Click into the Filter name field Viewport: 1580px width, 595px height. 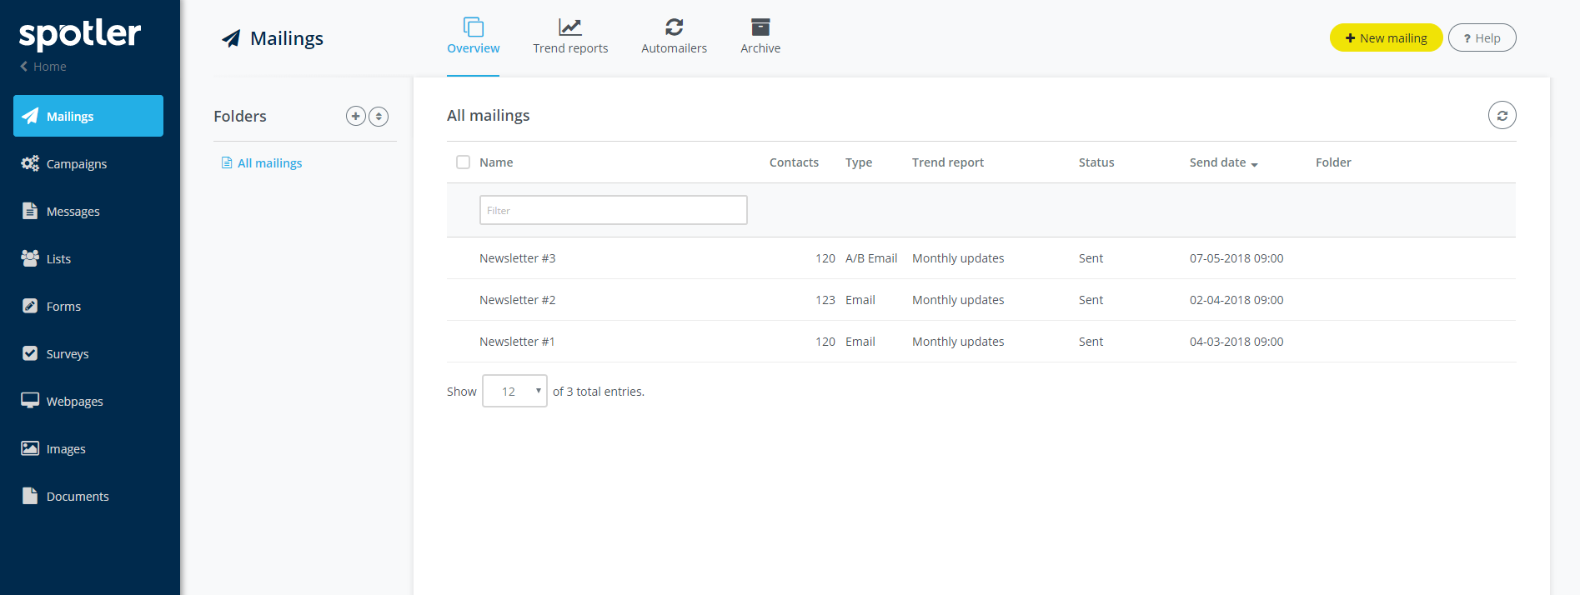click(613, 211)
